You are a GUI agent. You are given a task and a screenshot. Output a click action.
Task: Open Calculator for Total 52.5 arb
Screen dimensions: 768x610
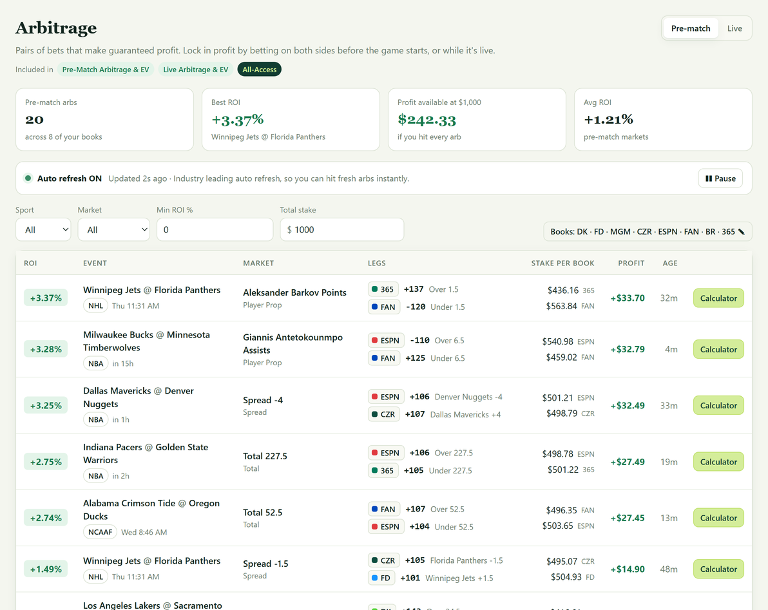coord(718,518)
